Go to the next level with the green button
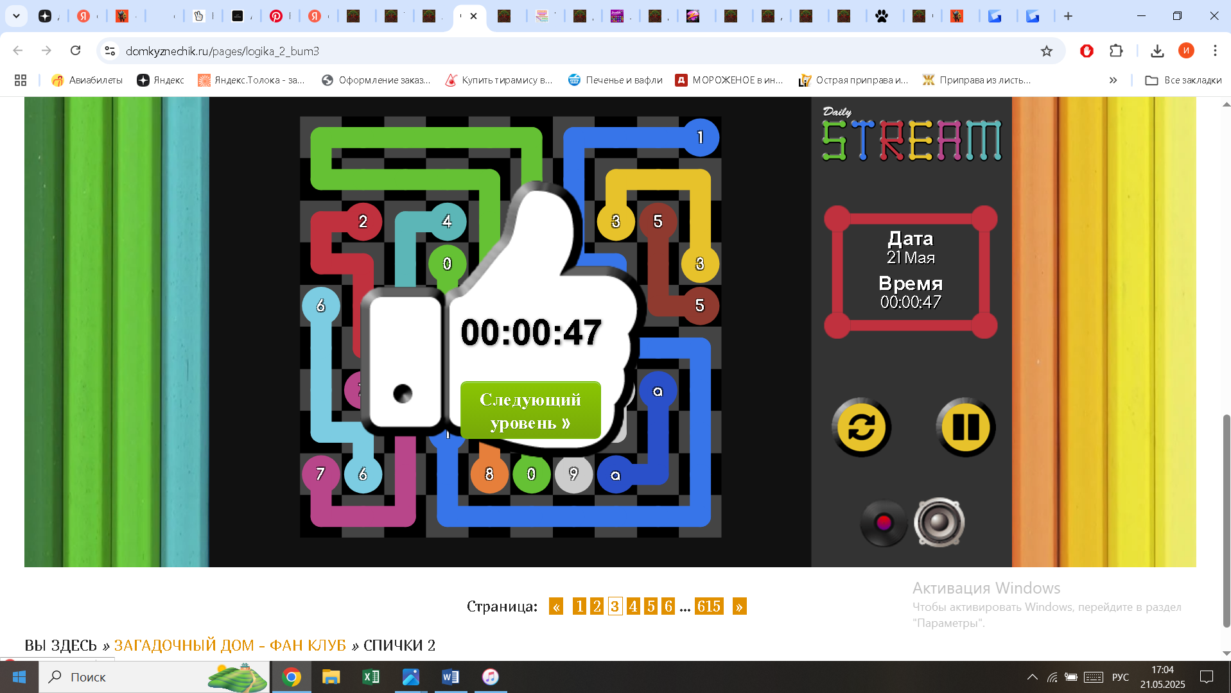The width and height of the screenshot is (1231, 693). click(x=530, y=411)
